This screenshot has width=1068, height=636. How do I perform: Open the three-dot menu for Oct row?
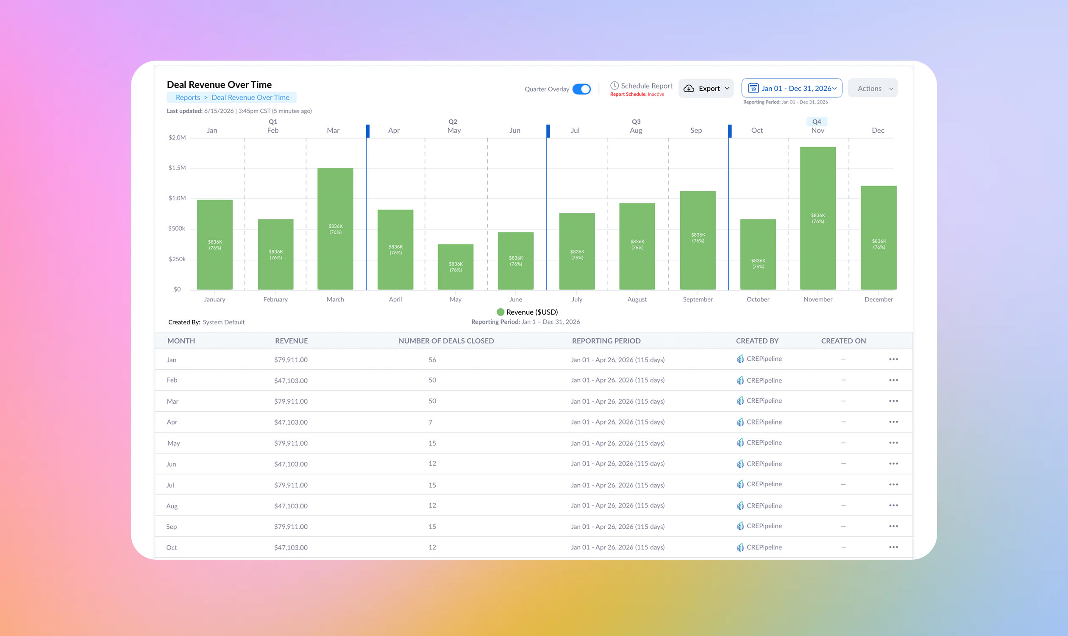tap(893, 547)
